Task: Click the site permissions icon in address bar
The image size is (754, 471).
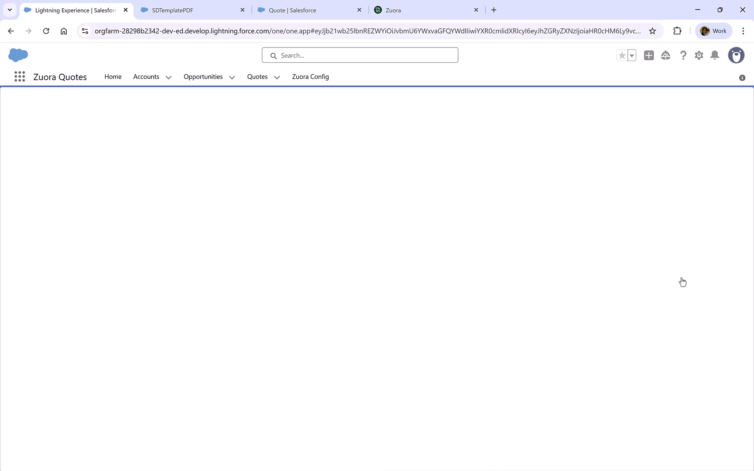Action: [85, 31]
